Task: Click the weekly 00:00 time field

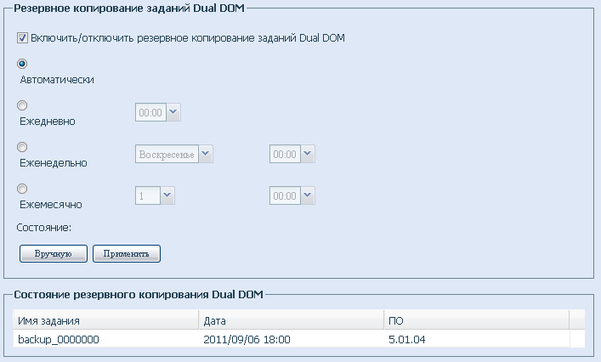Action: coord(285,154)
